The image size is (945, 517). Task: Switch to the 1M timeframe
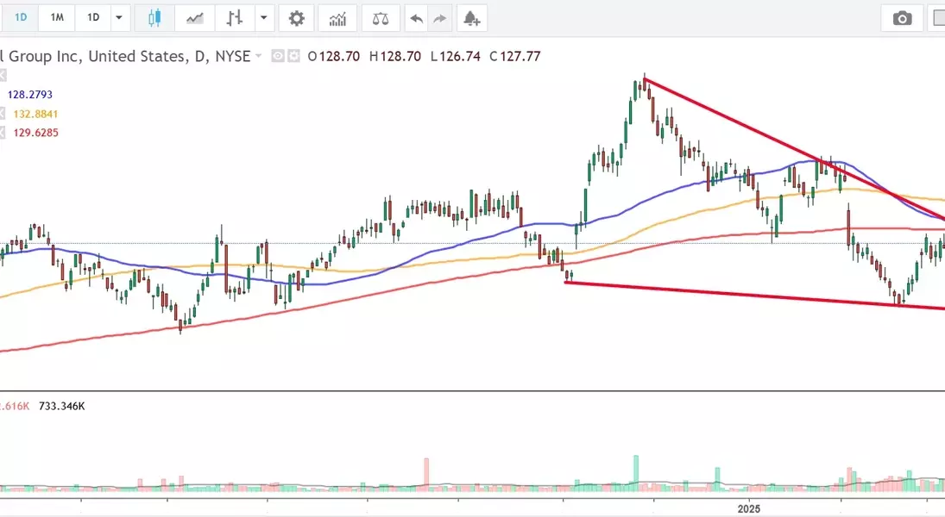[x=57, y=18]
